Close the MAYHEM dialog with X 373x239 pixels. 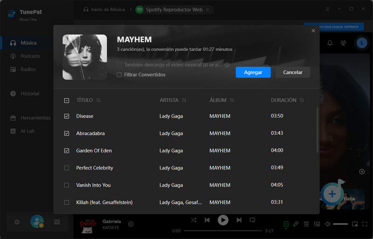313,31
